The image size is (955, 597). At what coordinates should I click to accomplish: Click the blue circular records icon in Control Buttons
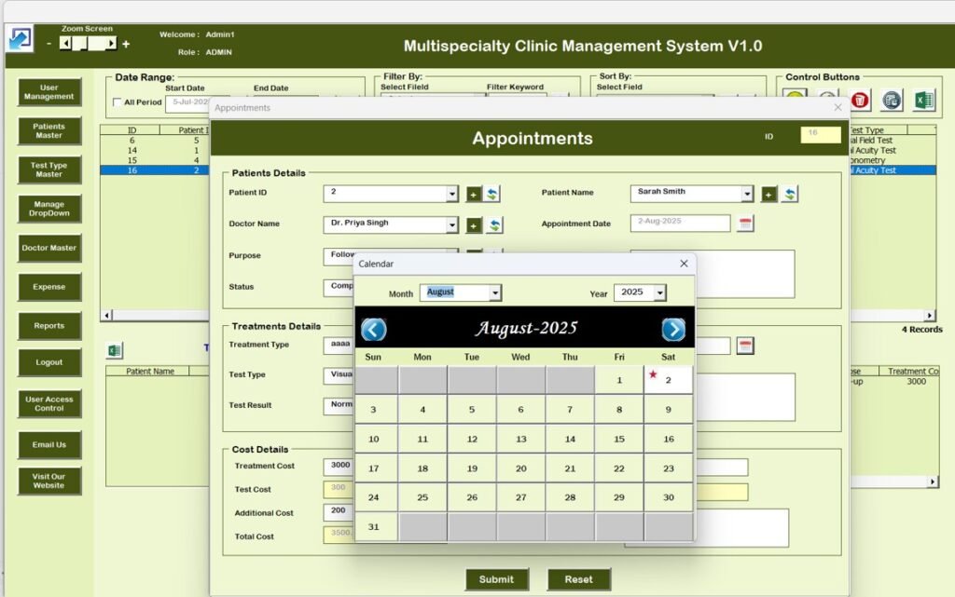[x=889, y=100]
